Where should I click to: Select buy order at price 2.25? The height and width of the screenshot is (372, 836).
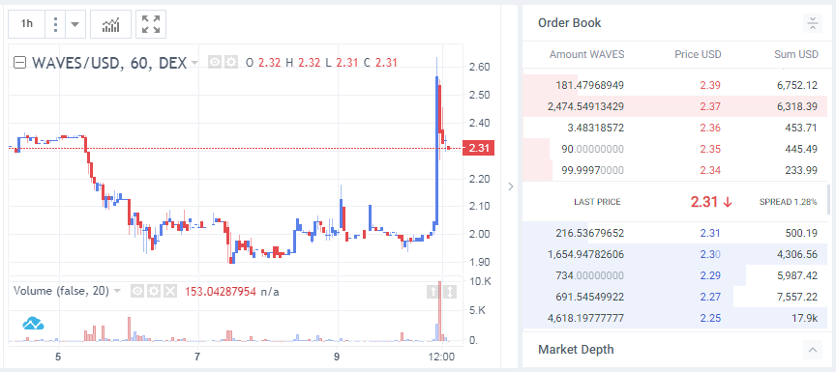[674, 318]
